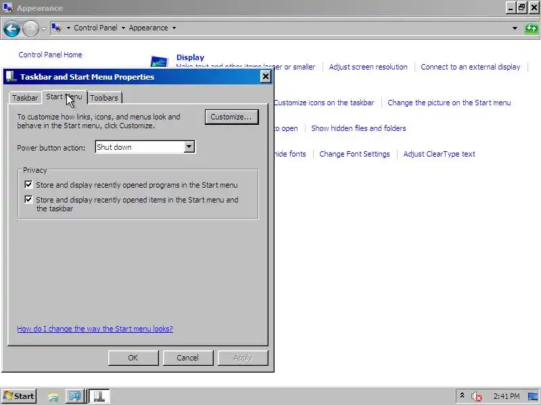Click the green Refresh button
Image resolution: width=541 pixels, height=405 pixels.
click(532, 28)
